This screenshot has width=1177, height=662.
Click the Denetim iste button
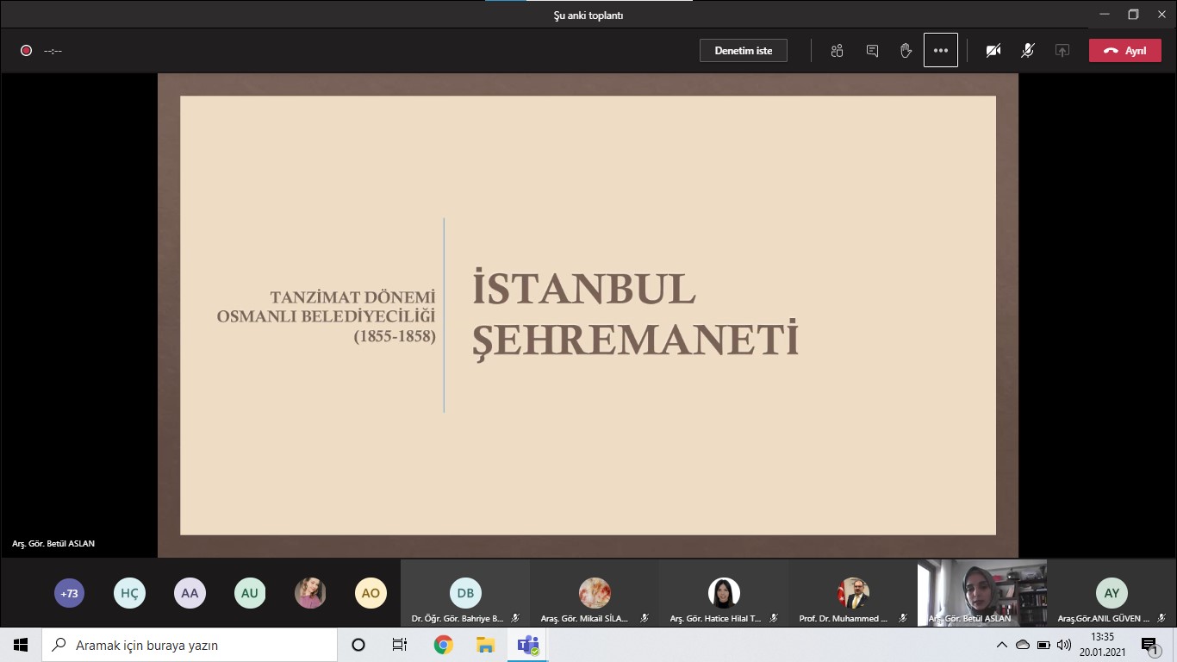tap(743, 51)
